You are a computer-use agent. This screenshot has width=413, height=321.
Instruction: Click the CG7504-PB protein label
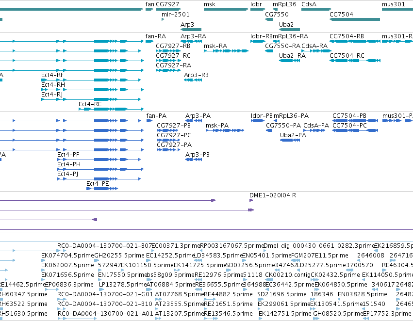pyautogui.click(x=349, y=116)
